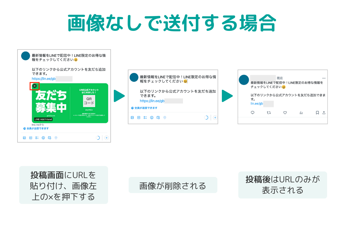
Task: Open the three-dot more menu on the posted tweet
Action: pos(324,78)
